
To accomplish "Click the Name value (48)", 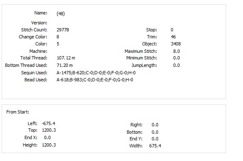I will pyautogui.click(x=60, y=14).
